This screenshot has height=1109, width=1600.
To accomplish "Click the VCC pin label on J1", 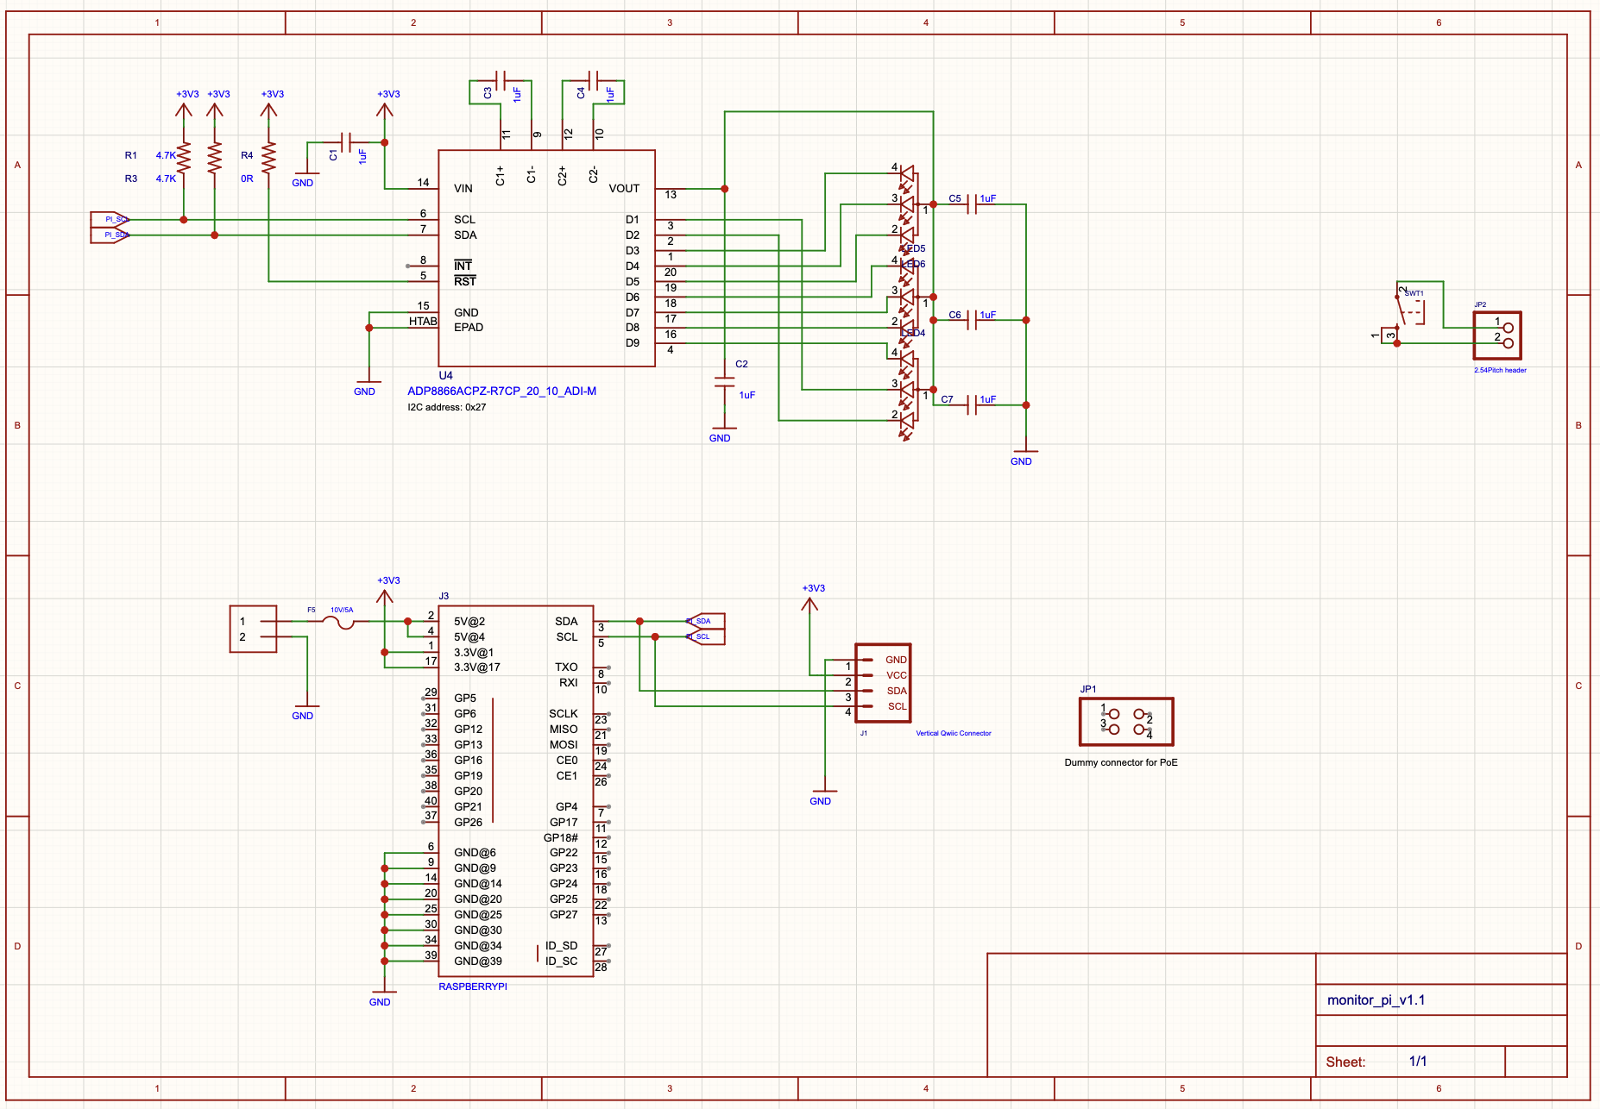I will [x=897, y=675].
